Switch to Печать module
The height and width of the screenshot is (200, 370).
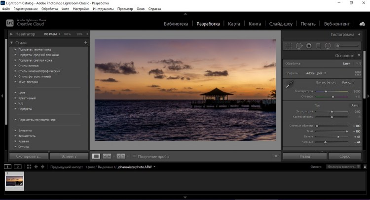(308, 24)
